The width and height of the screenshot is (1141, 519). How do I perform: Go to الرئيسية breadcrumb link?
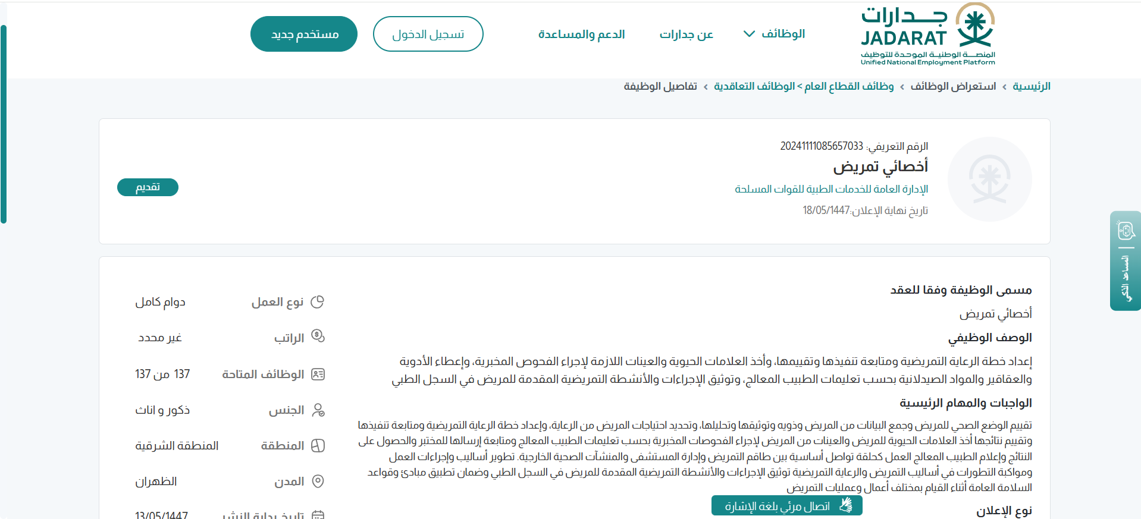pos(1031,87)
